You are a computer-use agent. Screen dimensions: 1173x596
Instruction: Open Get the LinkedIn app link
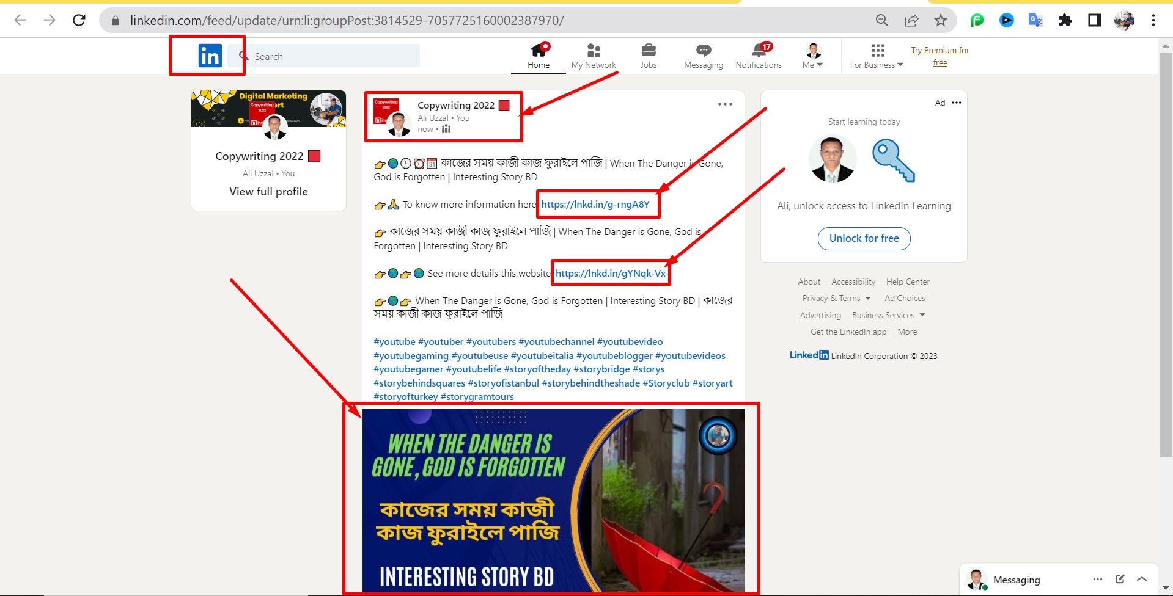click(848, 332)
